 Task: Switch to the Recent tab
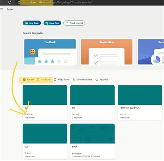click(x=28, y=79)
